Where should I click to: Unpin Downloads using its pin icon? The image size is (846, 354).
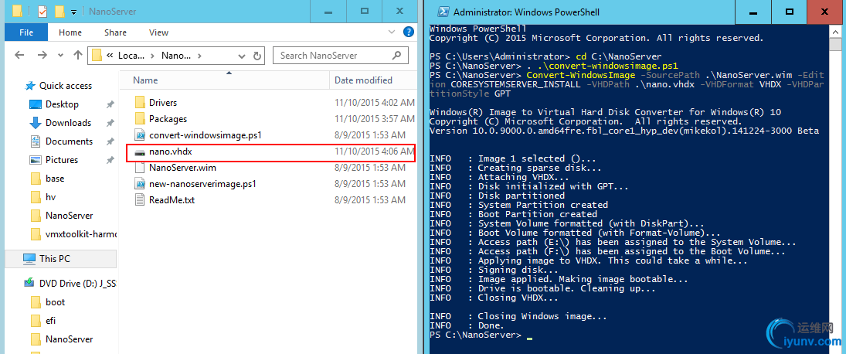[x=110, y=122]
